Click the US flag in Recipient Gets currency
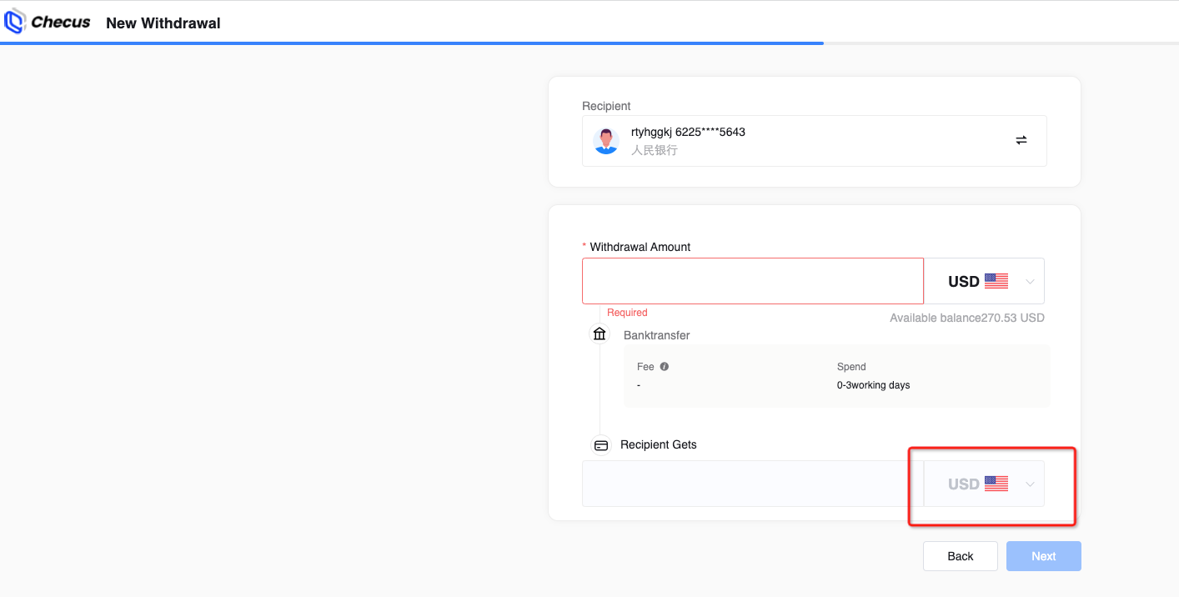1179x597 pixels. [x=996, y=484]
